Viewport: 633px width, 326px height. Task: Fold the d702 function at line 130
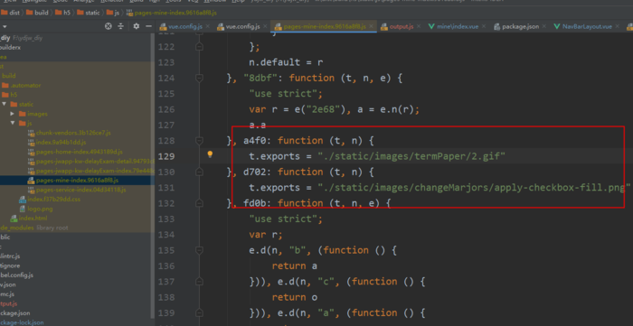[x=199, y=172]
